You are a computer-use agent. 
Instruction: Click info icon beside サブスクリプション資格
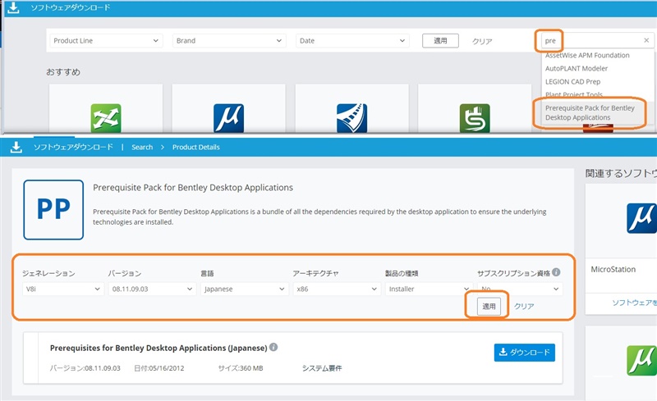[x=556, y=272]
